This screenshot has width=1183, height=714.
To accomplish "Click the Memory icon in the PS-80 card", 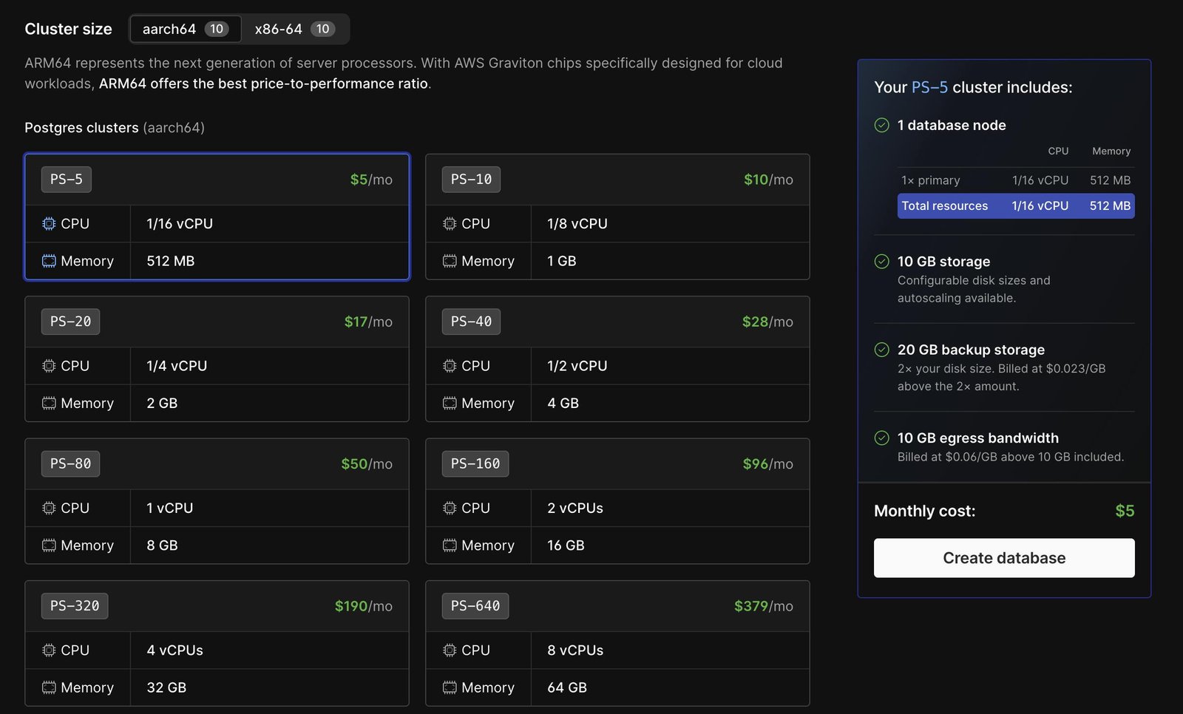I will [49, 545].
